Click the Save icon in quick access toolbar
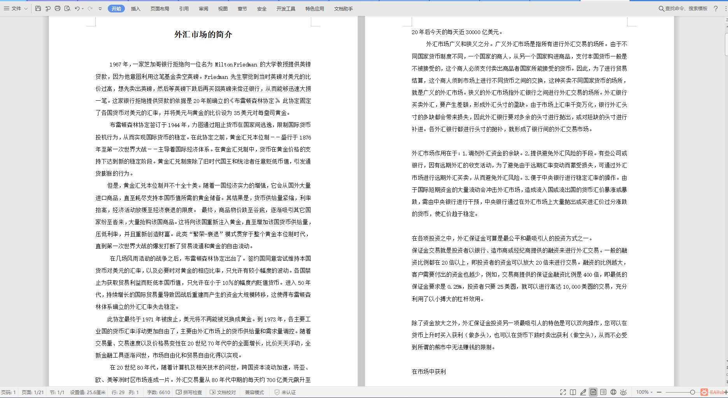Viewport: 728px width, 398px height. tap(38, 9)
